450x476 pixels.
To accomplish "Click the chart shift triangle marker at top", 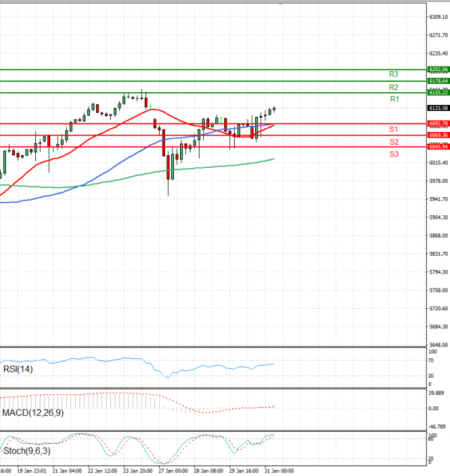I will pos(280,4).
